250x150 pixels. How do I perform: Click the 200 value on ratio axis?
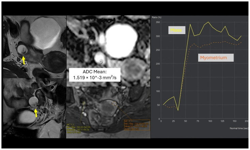coord(158,64)
